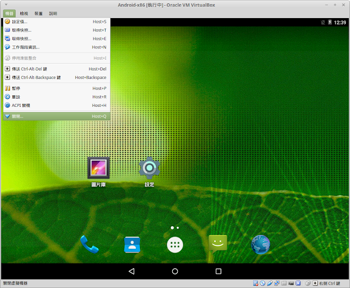Open the window menu arrow in the title bar
This screenshot has width=350, height=288.
tap(6, 5)
